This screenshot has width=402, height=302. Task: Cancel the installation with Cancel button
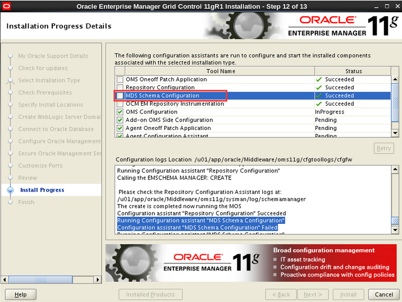[384, 295]
